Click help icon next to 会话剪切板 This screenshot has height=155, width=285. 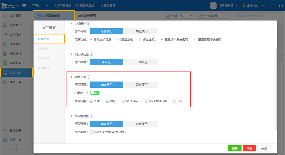tap(91, 116)
